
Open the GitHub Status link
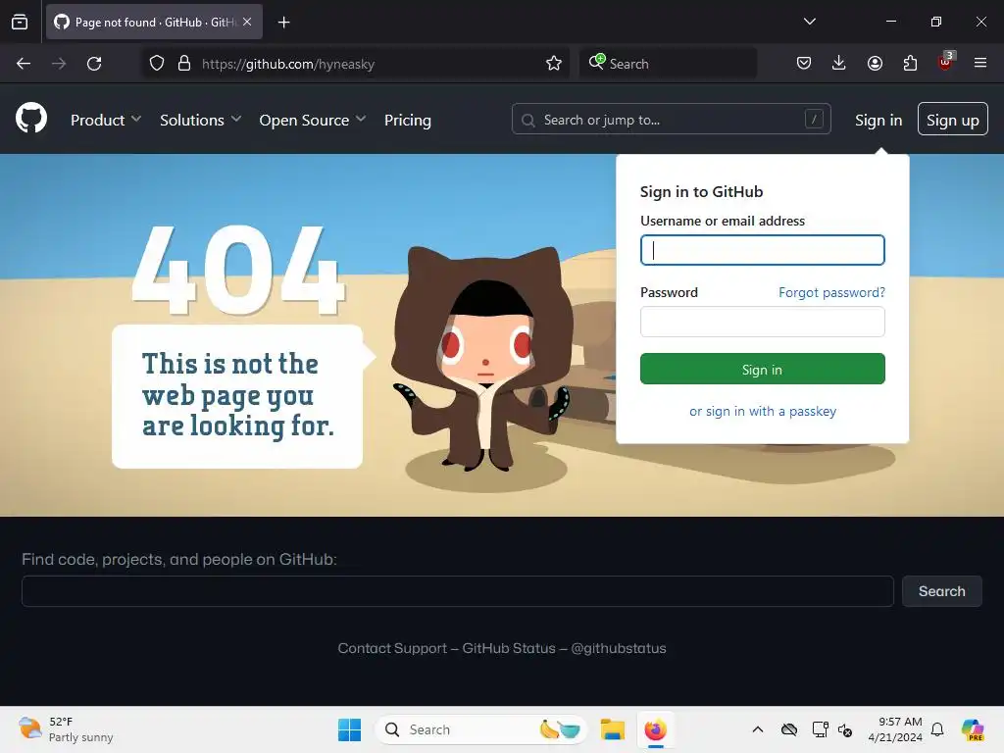pyautogui.click(x=509, y=648)
